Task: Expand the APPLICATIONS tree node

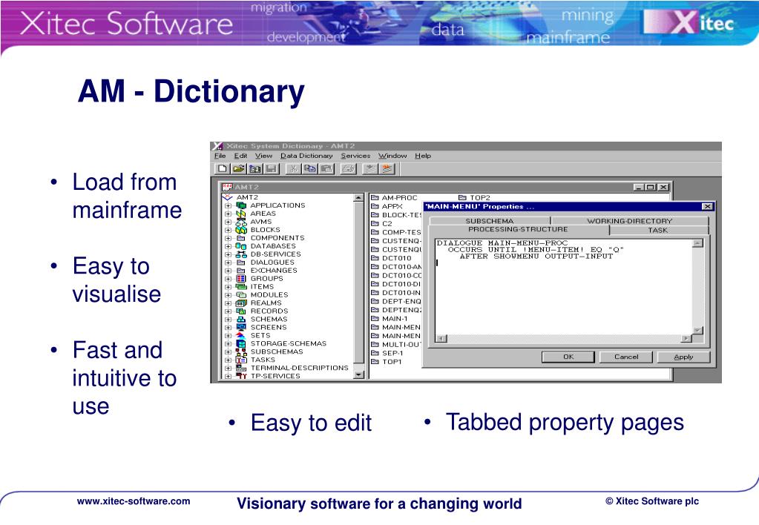Action: 228,205
